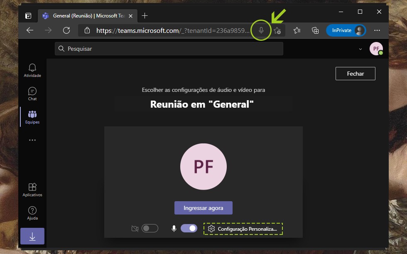407x254 pixels.
Task: View site lock information icon
Action: [x=87, y=30]
